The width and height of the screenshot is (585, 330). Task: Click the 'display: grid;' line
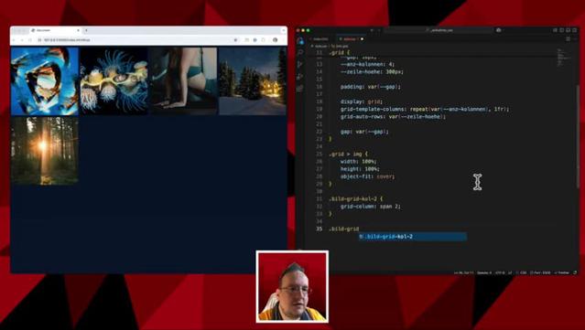coord(362,101)
